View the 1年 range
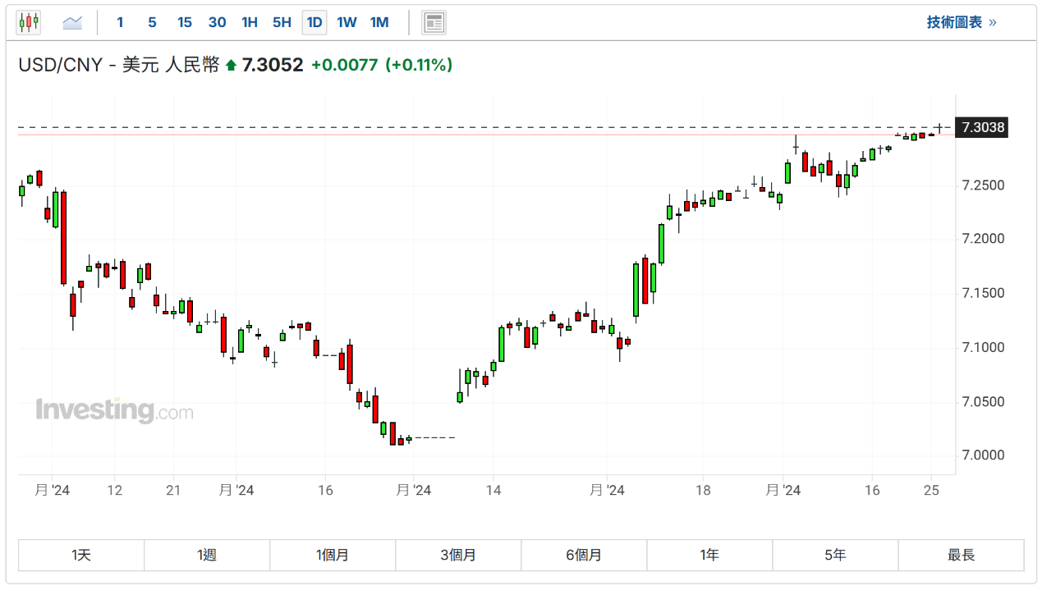Image resolution: width=1042 pixels, height=590 pixels. point(709,556)
